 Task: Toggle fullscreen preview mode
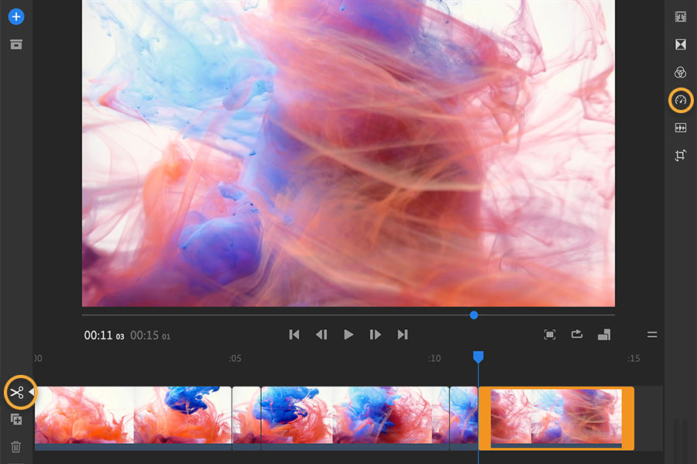pos(550,334)
